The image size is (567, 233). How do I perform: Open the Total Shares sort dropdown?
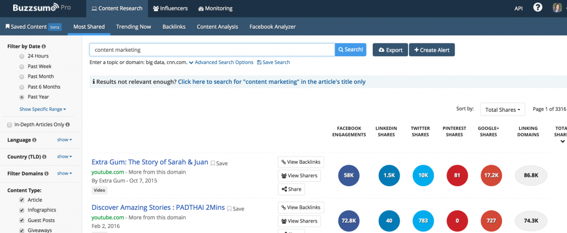(x=502, y=109)
